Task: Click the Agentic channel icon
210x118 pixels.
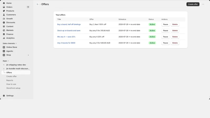Action: 4,51
